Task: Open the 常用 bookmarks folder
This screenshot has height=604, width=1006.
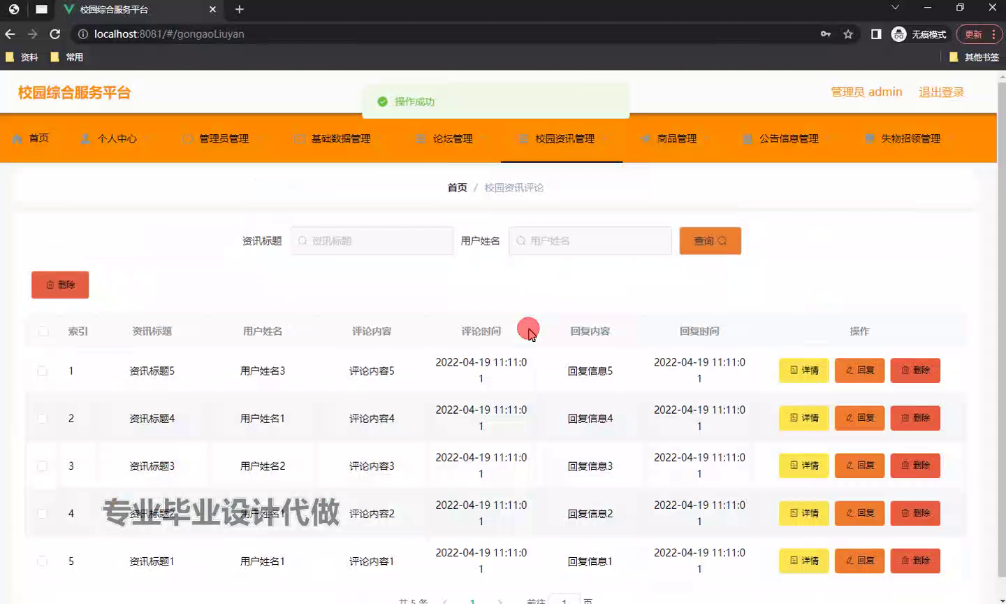Action: coord(67,57)
